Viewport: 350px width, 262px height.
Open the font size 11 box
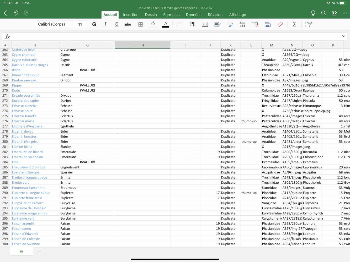coord(80,24)
